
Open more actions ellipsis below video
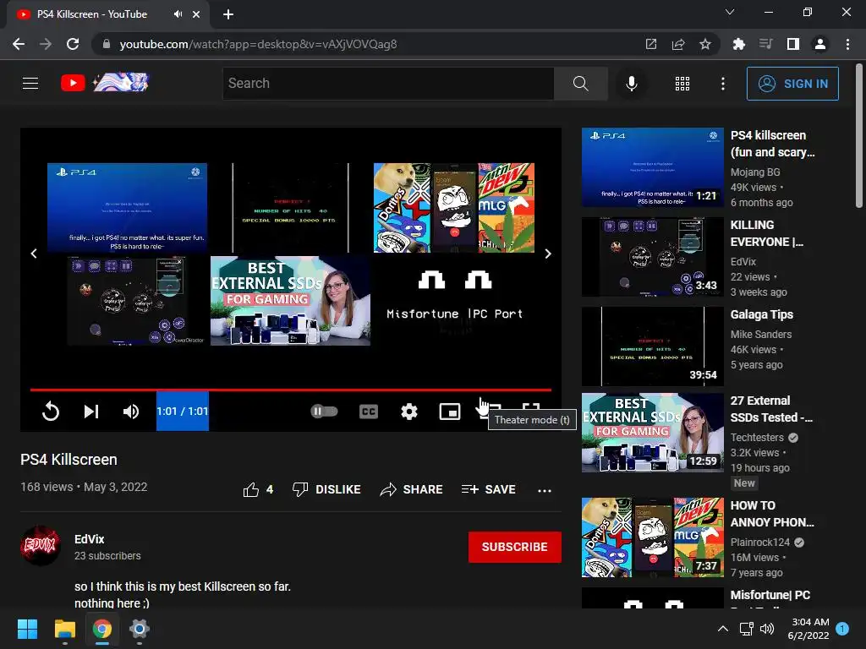point(545,491)
